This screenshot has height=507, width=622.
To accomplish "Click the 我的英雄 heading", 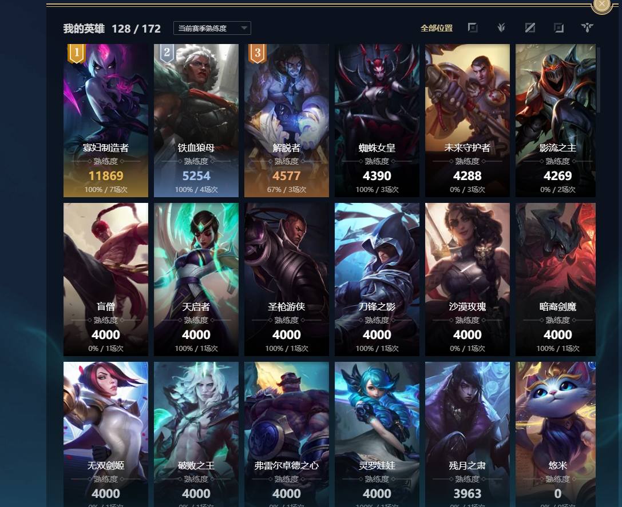I will point(84,29).
